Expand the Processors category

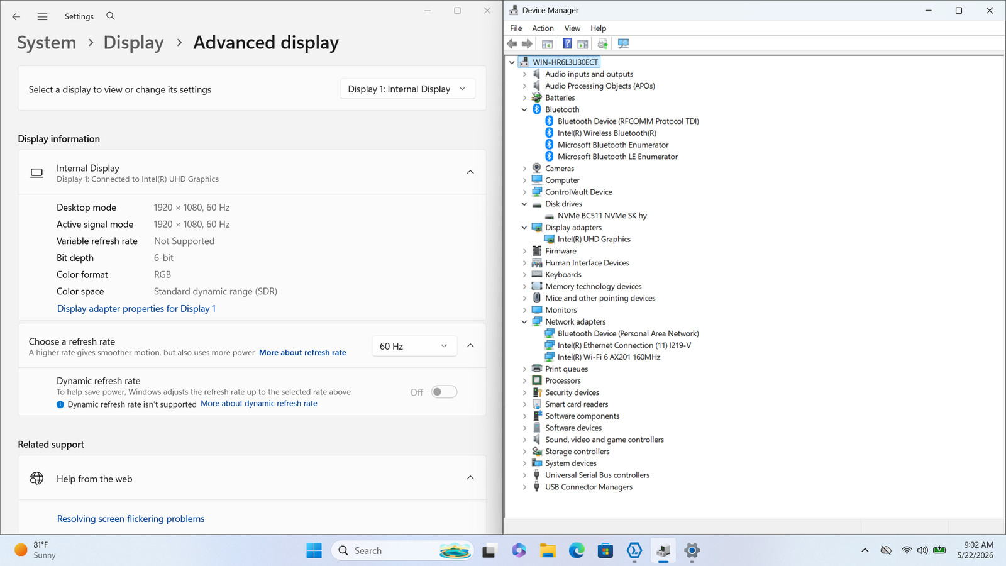[x=524, y=380]
